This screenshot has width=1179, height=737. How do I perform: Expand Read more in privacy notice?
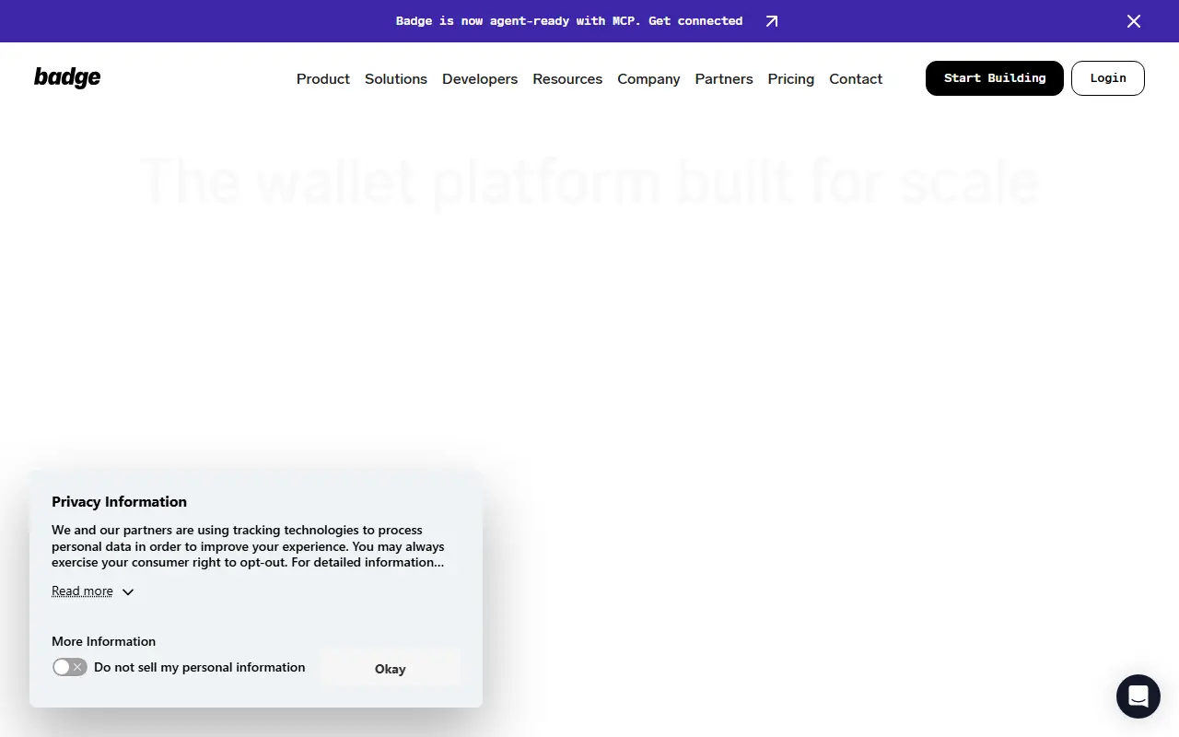click(93, 591)
